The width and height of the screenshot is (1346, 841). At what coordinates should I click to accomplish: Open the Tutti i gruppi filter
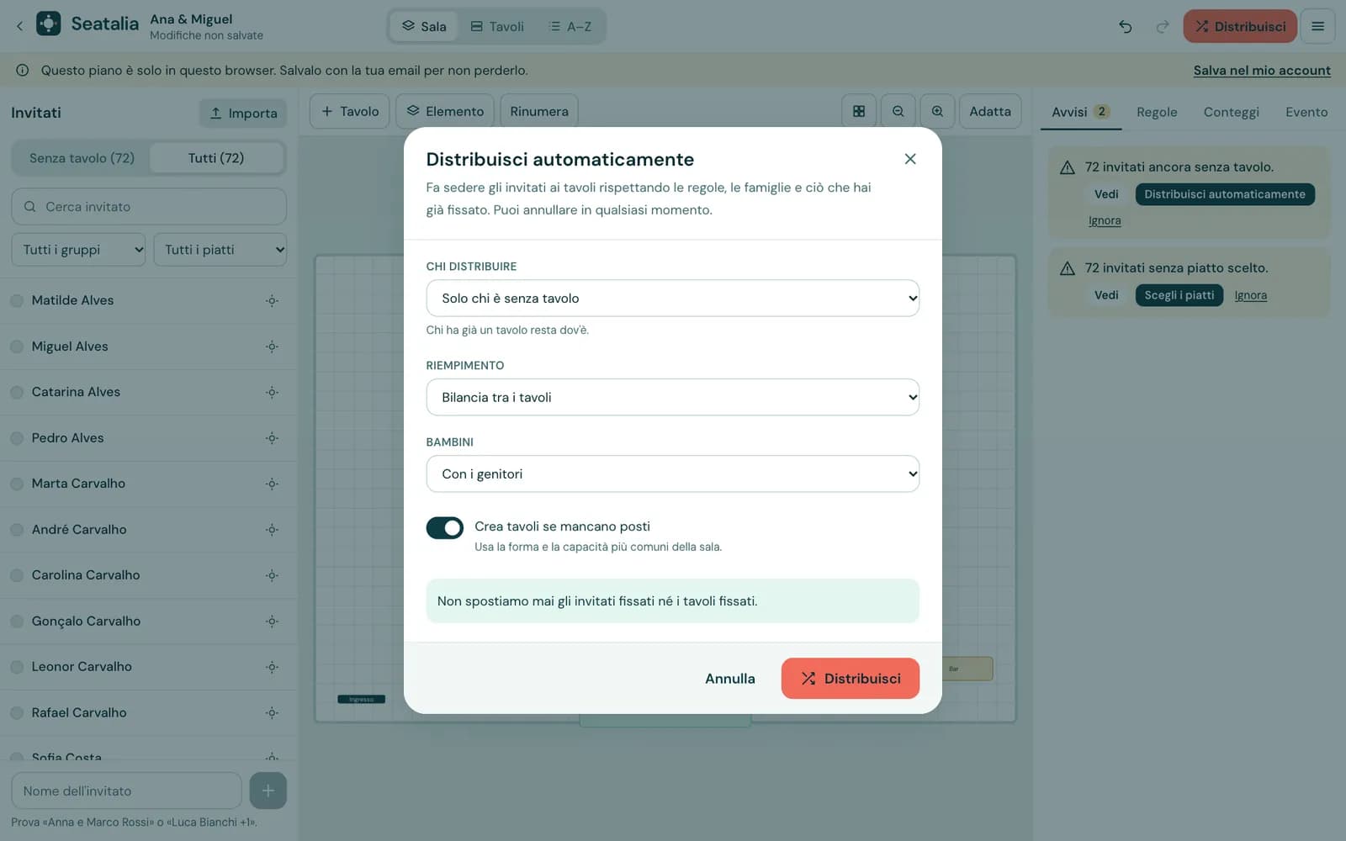tap(78, 250)
